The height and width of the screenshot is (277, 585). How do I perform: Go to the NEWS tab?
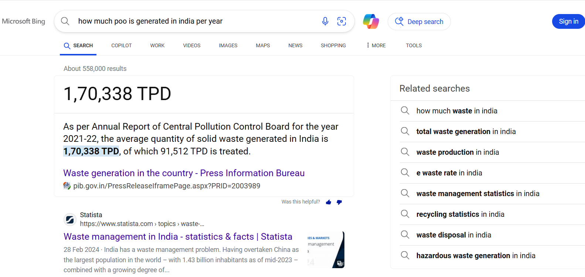(x=295, y=46)
